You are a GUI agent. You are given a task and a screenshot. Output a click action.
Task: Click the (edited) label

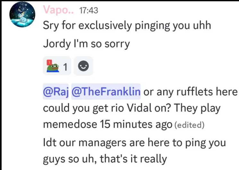coord(189,125)
